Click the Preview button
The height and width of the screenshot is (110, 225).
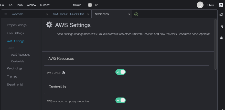pyautogui.click(x=76, y=5)
